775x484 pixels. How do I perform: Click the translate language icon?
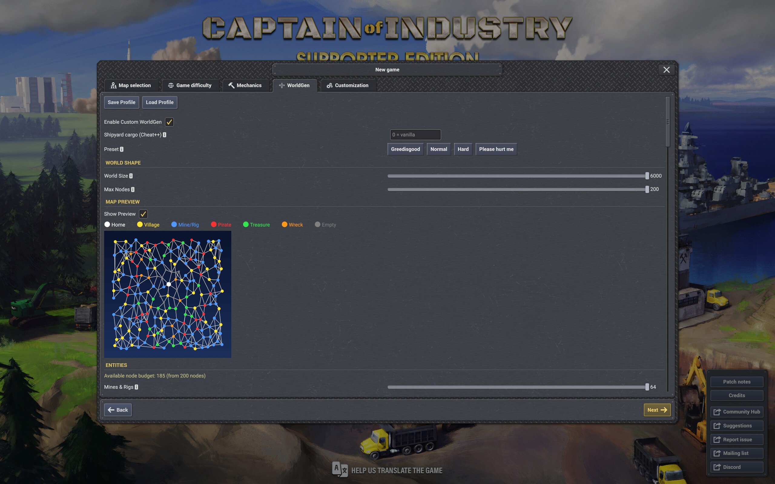[340, 470]
